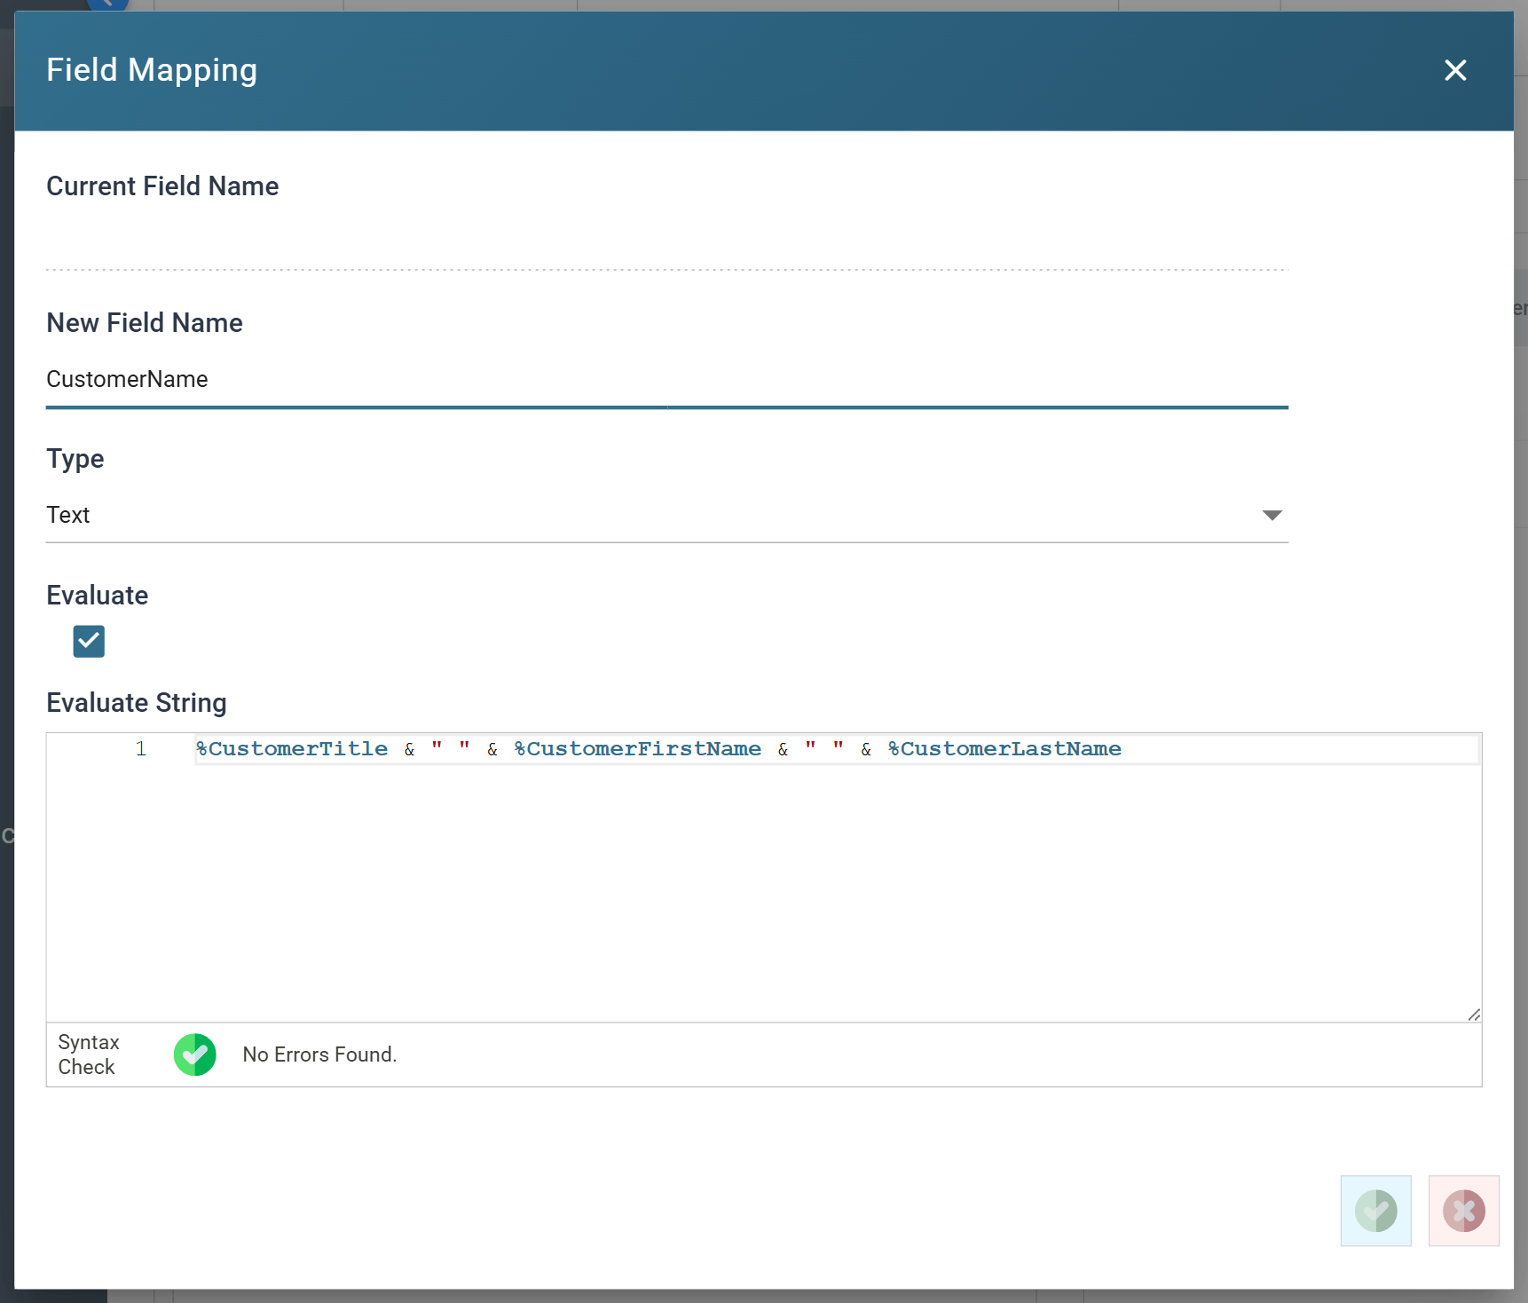The width and height of the screenshot is (1528, 1303).
Task: Click the No Errors Found message
Action: tap(319, 1054)
